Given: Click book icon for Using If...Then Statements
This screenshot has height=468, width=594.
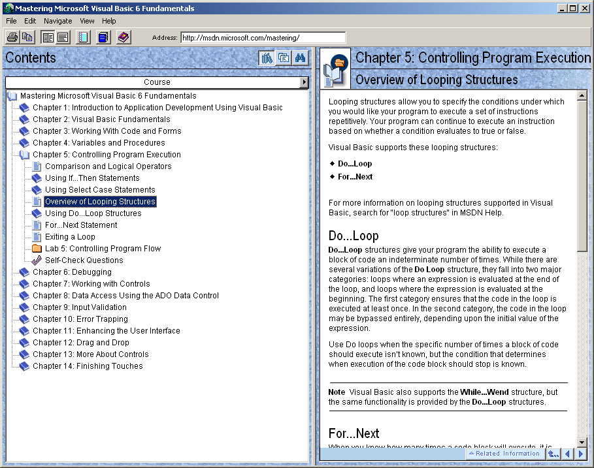Looking at the screenshot, I should (37, 178).
